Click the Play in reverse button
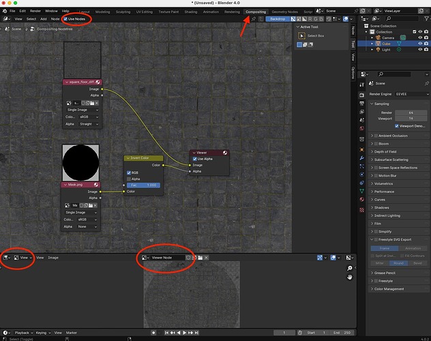This screenshot has width=431, height=341. [x=179, y=333]
